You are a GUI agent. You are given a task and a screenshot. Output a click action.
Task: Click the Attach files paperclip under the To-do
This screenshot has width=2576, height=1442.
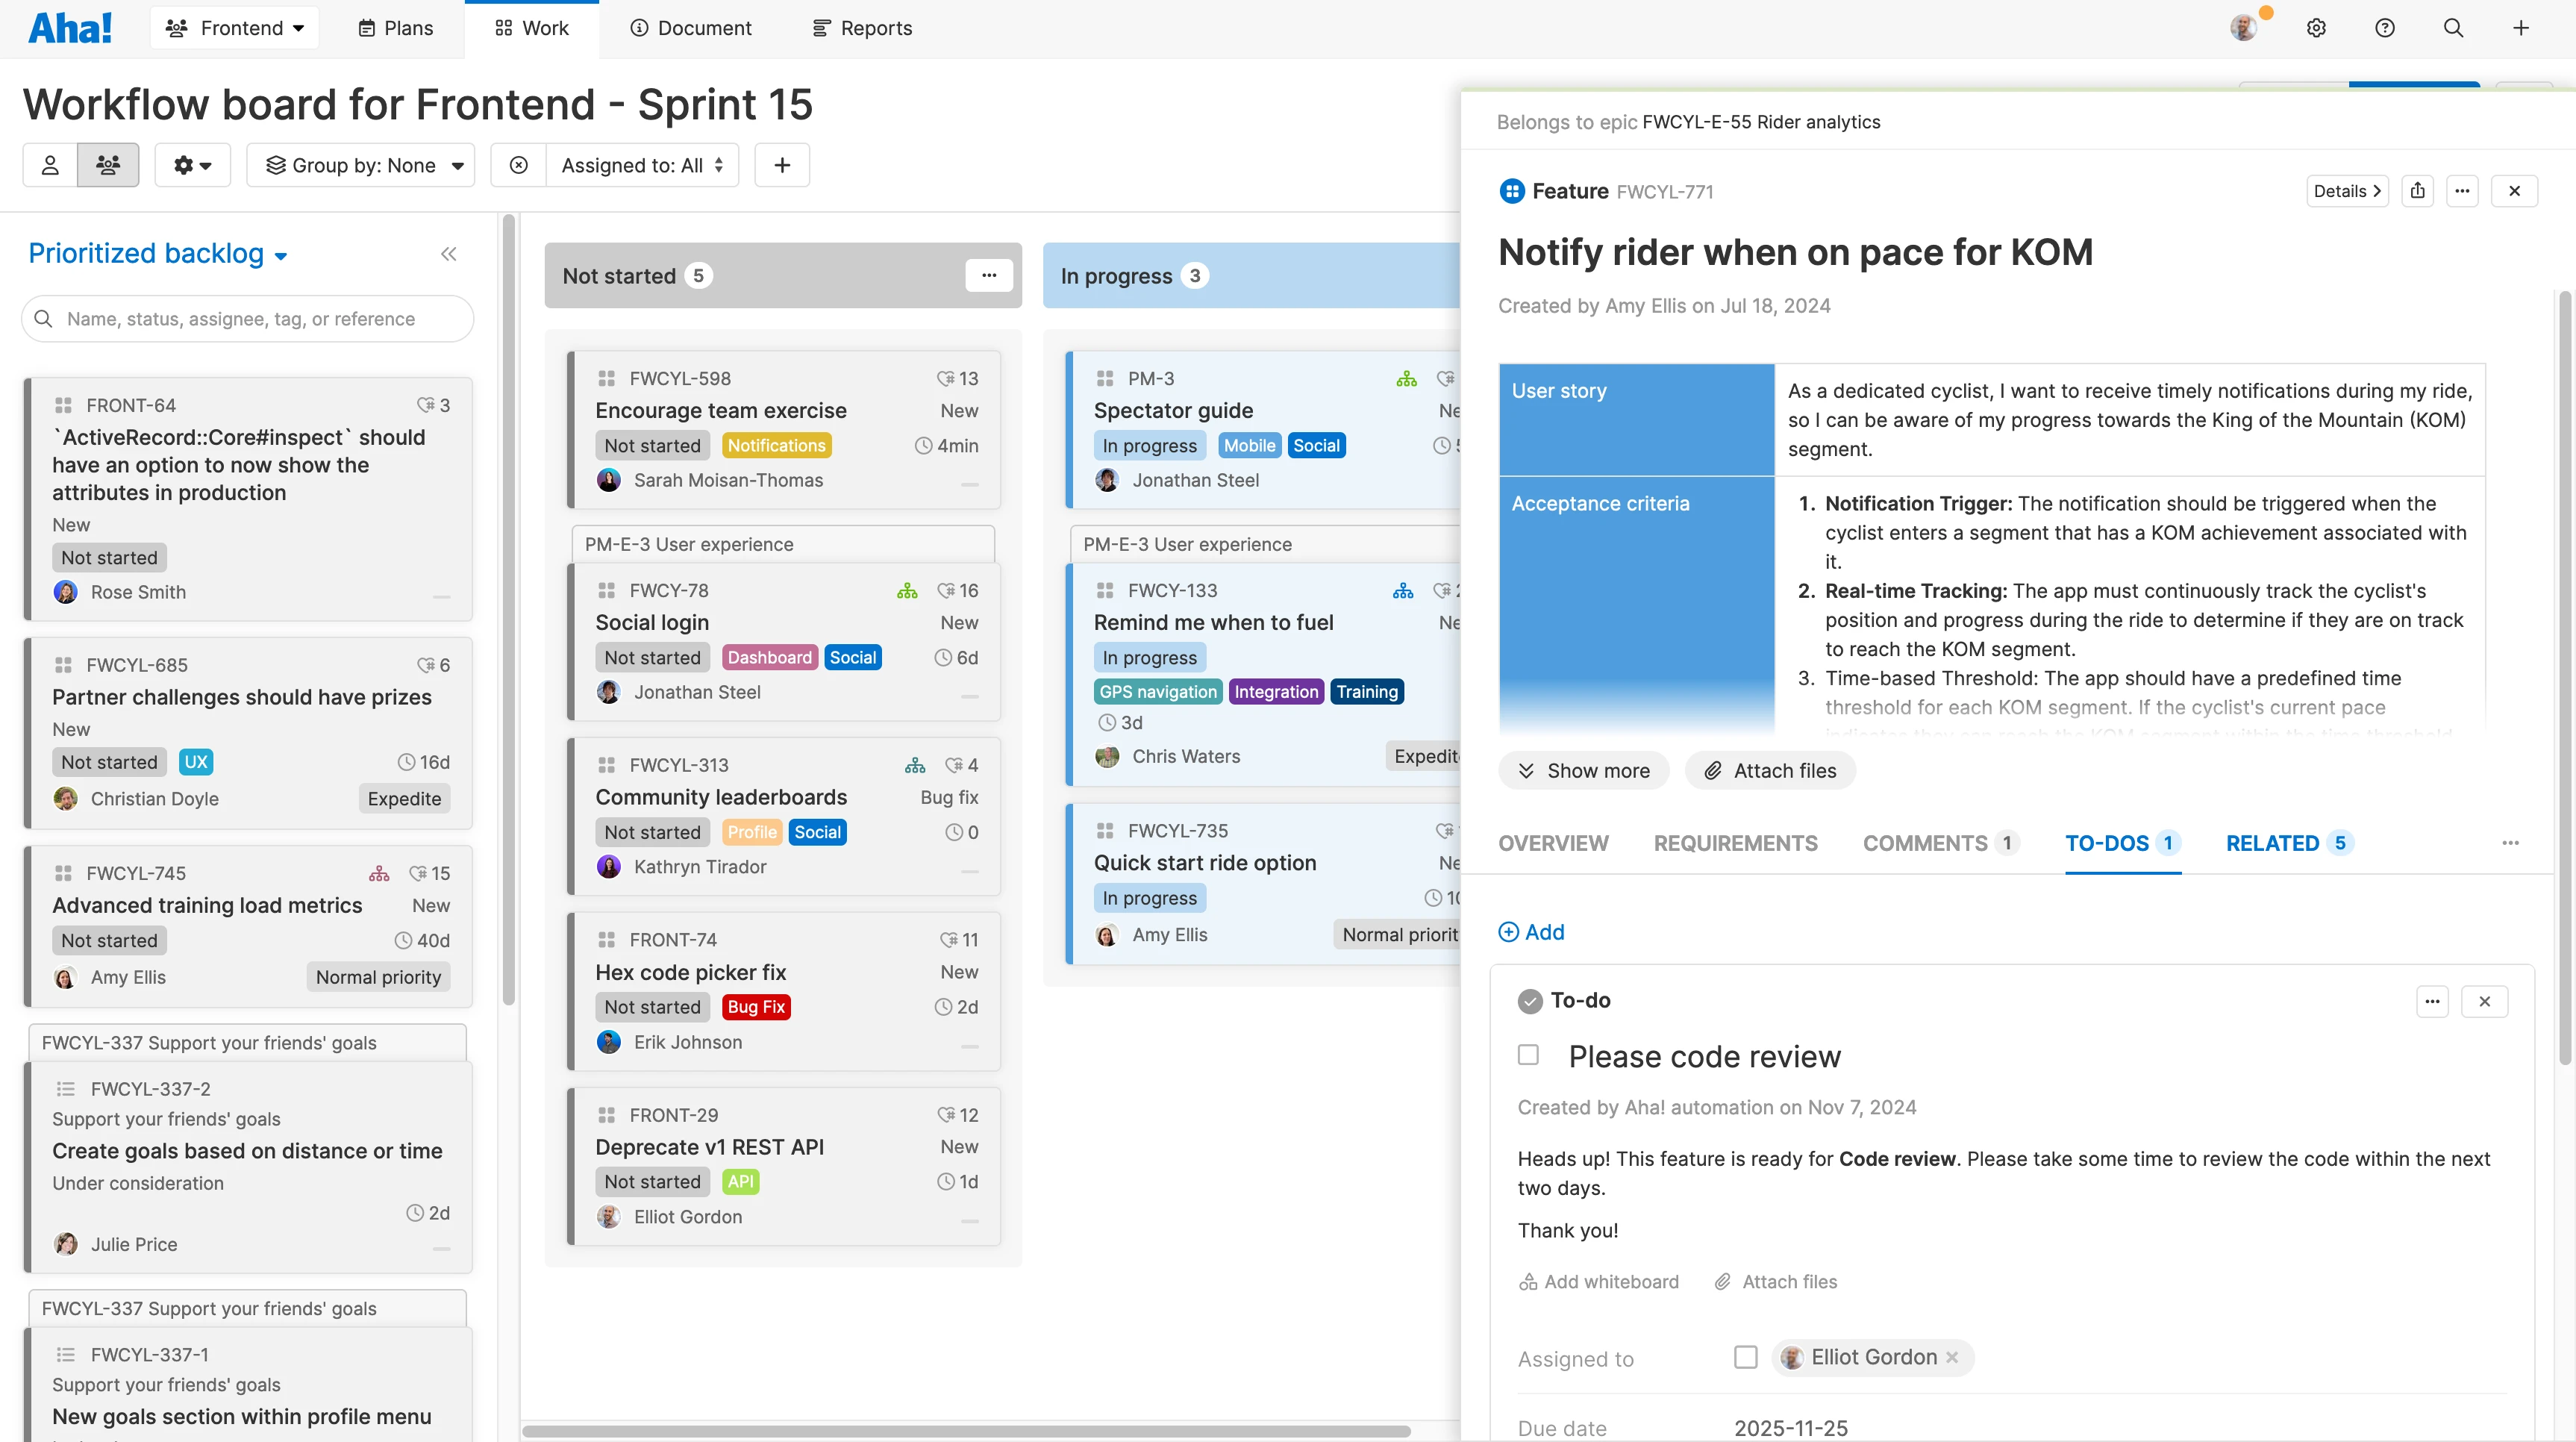1723,1281
